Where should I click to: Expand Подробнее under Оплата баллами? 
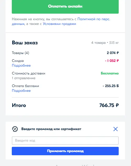pos(21,91)
